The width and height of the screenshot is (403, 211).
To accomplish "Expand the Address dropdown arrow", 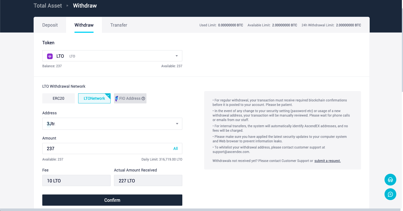I will click(177, 124).
